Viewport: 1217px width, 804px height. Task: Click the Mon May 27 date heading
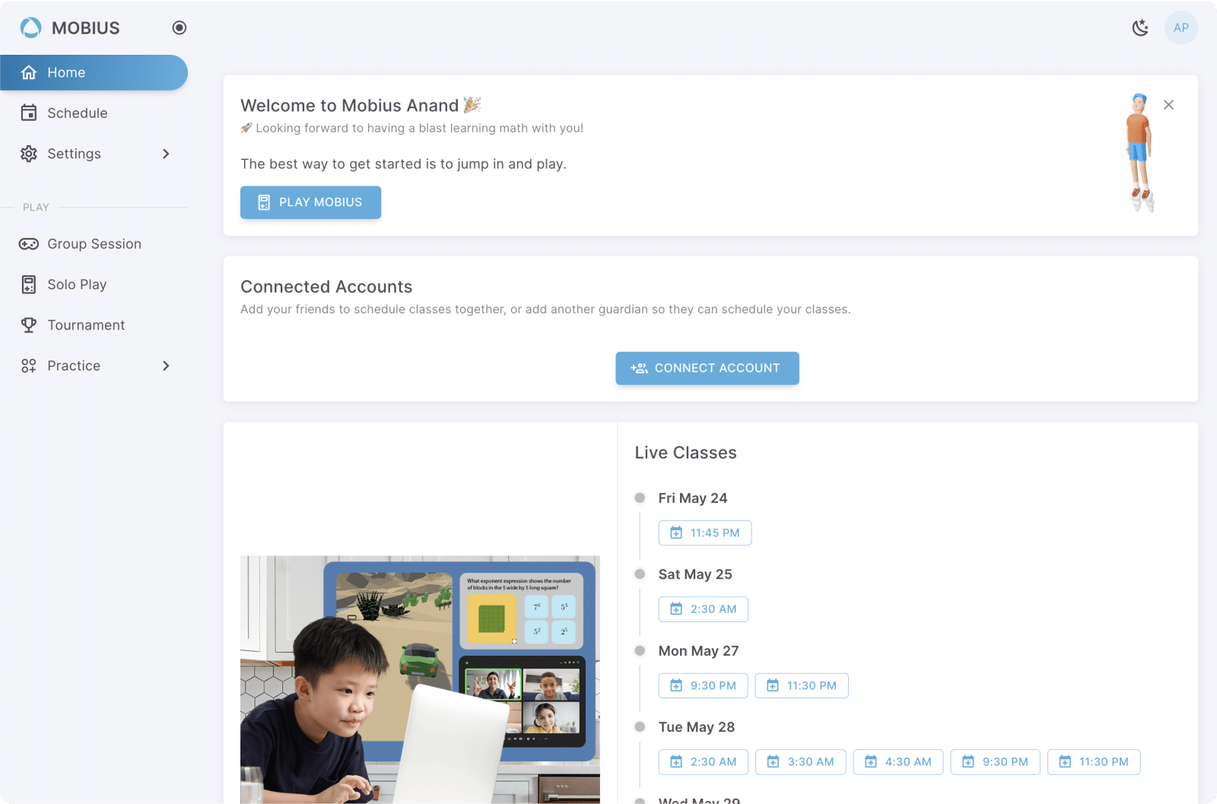point(699,651)
